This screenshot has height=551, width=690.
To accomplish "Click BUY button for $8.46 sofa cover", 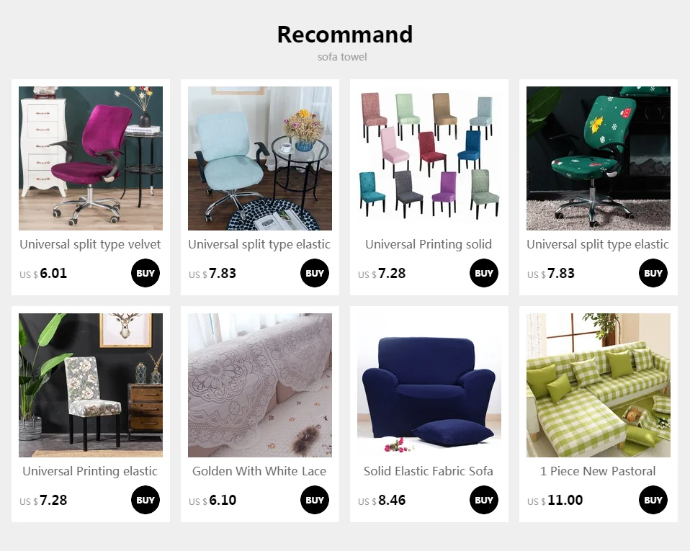I will click(483, 500).
